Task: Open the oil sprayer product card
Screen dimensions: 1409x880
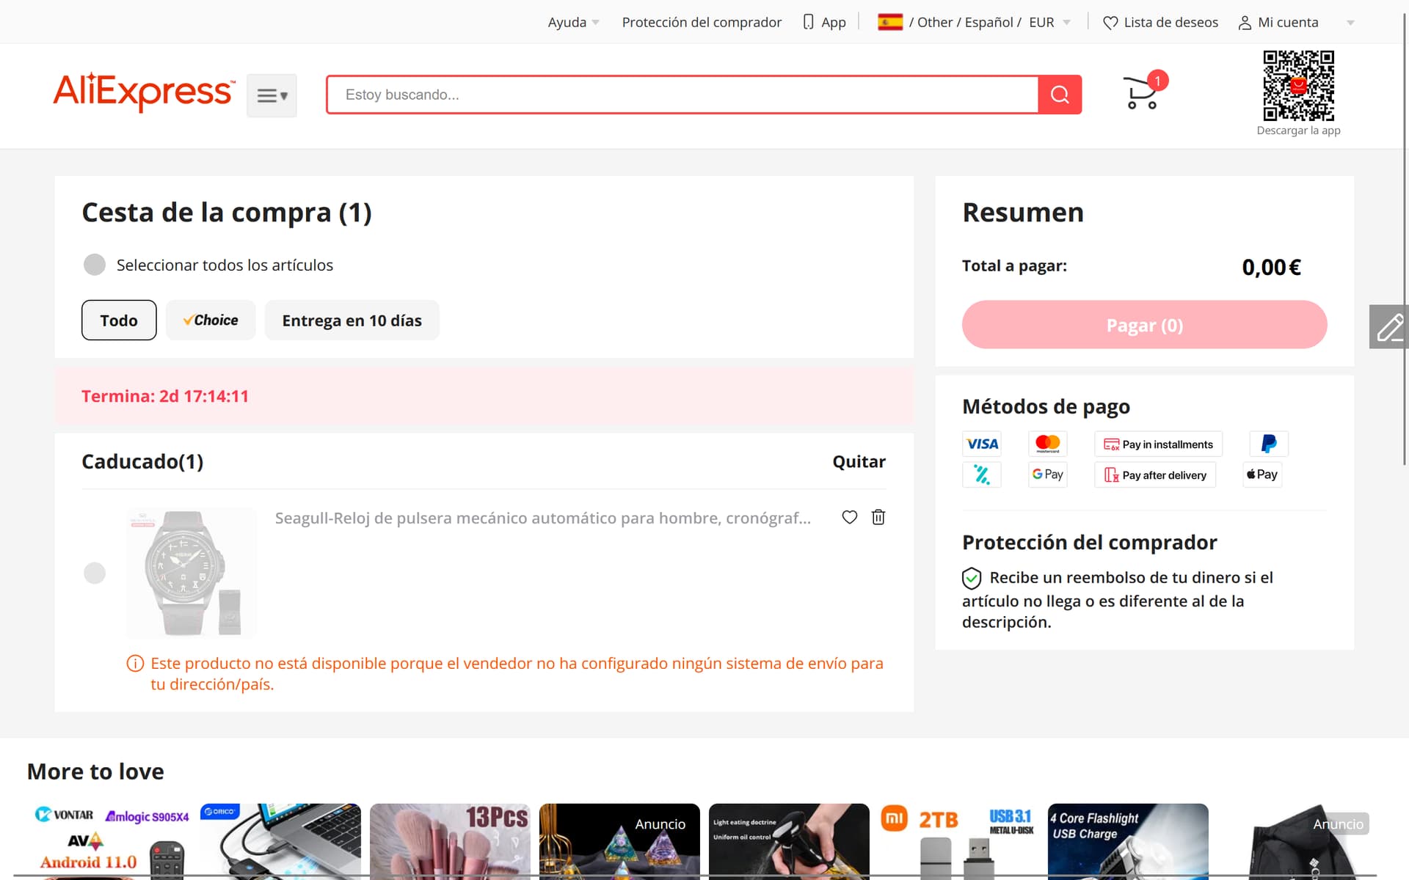Action: pyautogui.click(x=789, y=841)
